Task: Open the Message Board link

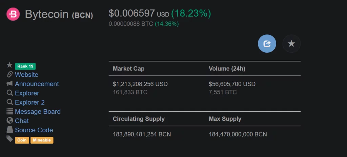Action: point(38,112)
